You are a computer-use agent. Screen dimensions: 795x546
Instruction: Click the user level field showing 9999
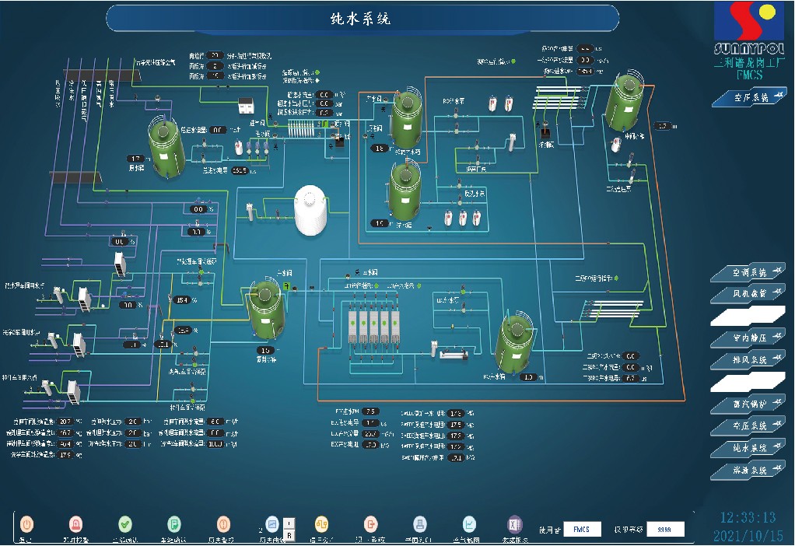coord(665,530)
